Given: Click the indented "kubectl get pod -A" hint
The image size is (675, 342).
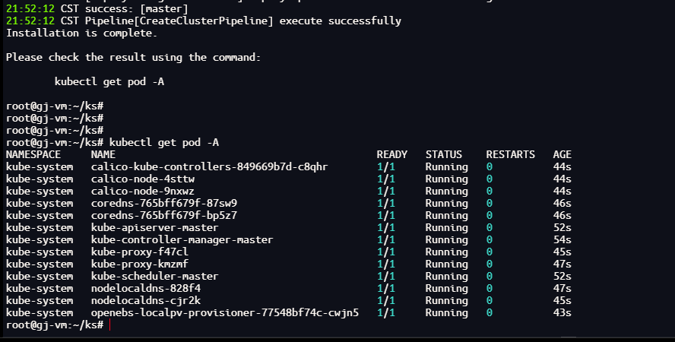Looking at the screenshot, I should pyautogui.click(x=109, y=81).
